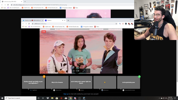Select the Rajjchellor question chat card

[33, 82]
